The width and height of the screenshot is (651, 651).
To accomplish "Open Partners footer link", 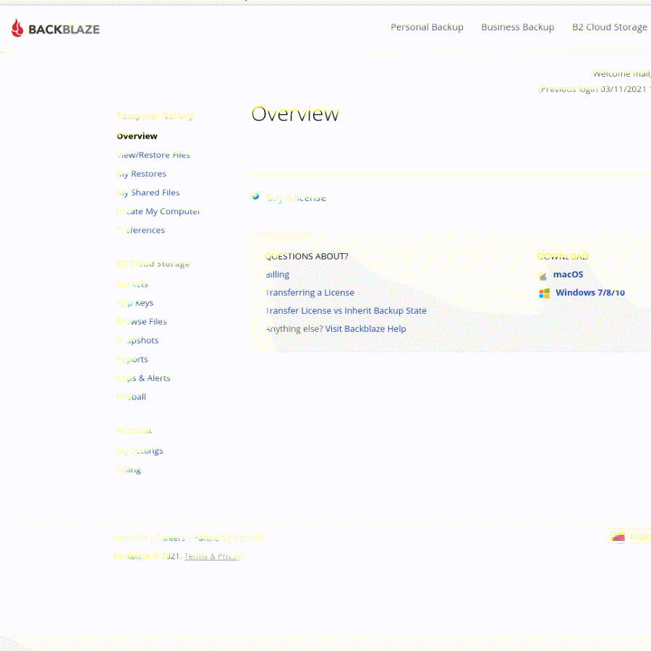I will click(x=210, y=538).
